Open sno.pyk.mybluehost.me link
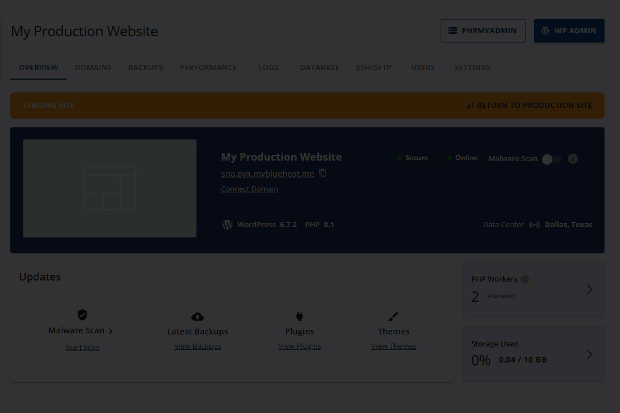The image size is (620, 413). (268, 173)
